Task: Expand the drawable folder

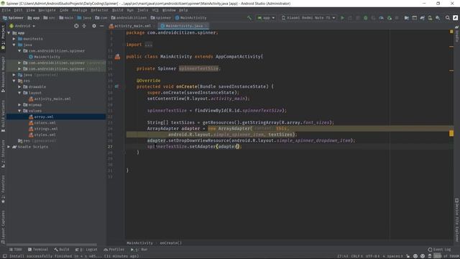Action: click(x=19, y=86)
